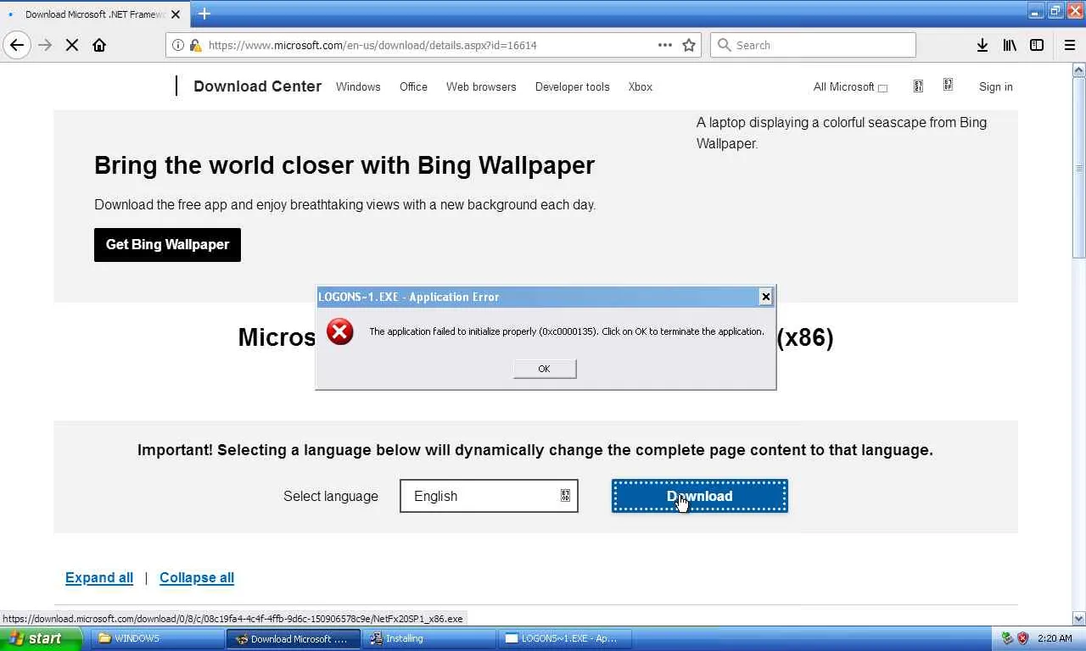Click the forward navigation arrow

tap(45, 45)
